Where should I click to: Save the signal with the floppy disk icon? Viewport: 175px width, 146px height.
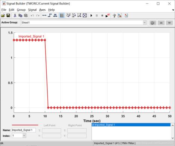tap(8, 15)
